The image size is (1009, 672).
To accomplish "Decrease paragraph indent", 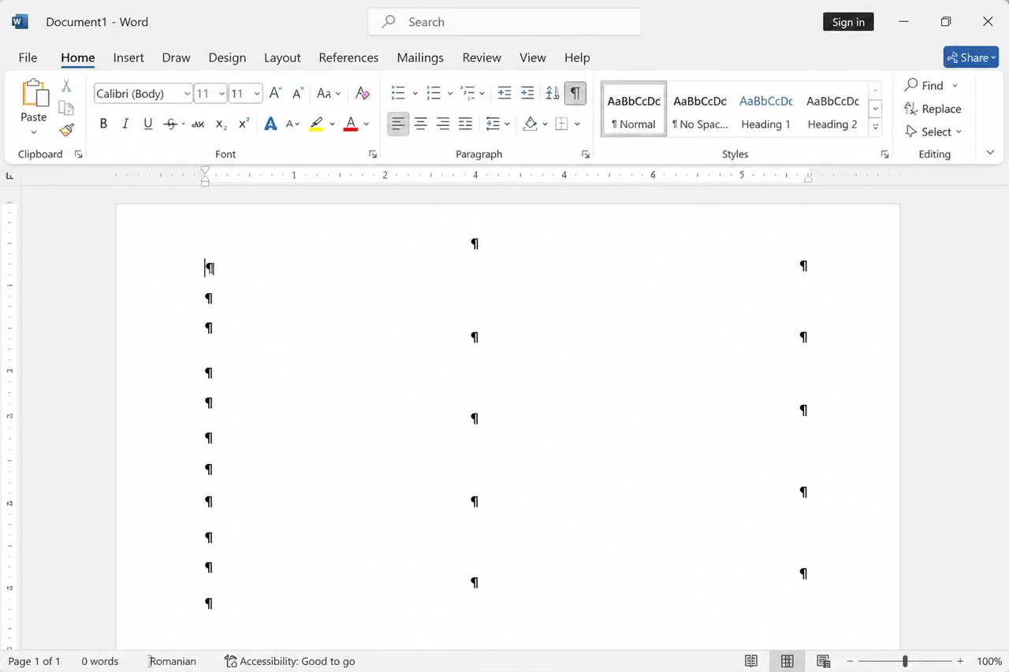I will click(x=504, y=93).
